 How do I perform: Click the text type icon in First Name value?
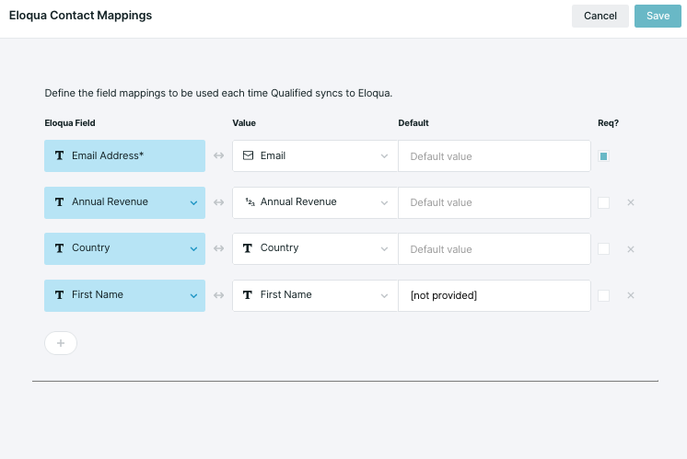tap(248, 295)
